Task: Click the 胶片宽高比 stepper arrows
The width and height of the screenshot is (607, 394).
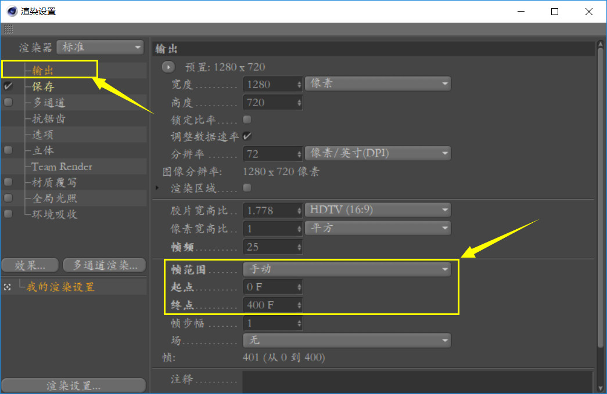Action: click(299, 210)
